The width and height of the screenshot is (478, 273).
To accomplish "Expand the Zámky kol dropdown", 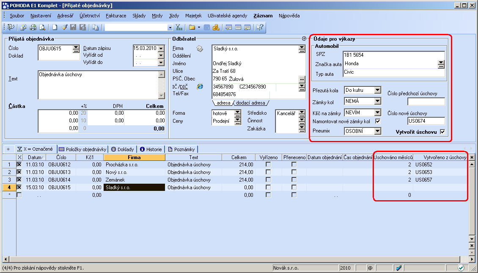I will (378, 101).
